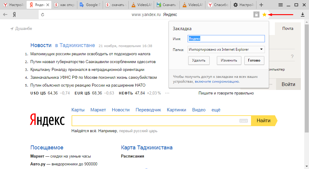Click the Yandex Я icon left of address bar
309x169 pixels.
14,14
